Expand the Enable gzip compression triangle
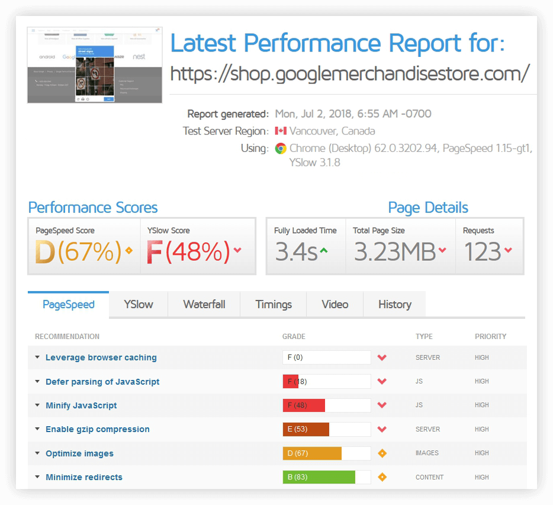The height and width of the screenshot is (505, 553). [x=37, y=429]
